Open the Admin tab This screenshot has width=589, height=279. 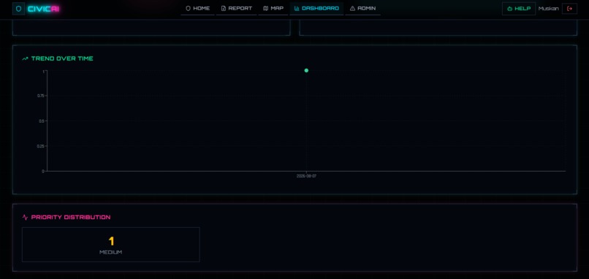[x=362, y=8]
